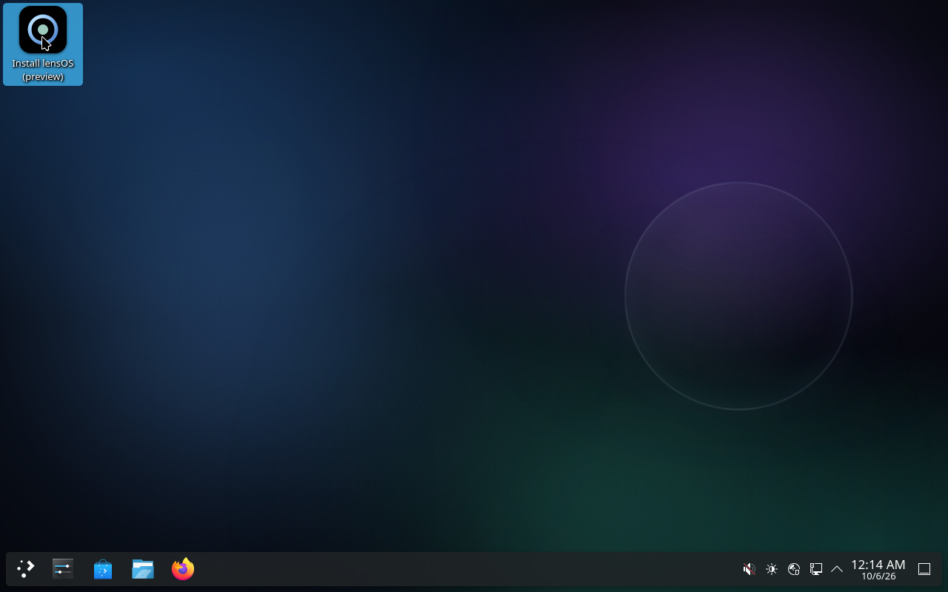This screenshot has width=948, height=592.
Task: Open the Install lensOS (preview) desktop icon
Action: 43,44
